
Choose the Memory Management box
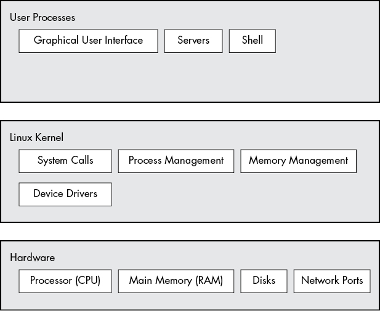tap(298, 161)
